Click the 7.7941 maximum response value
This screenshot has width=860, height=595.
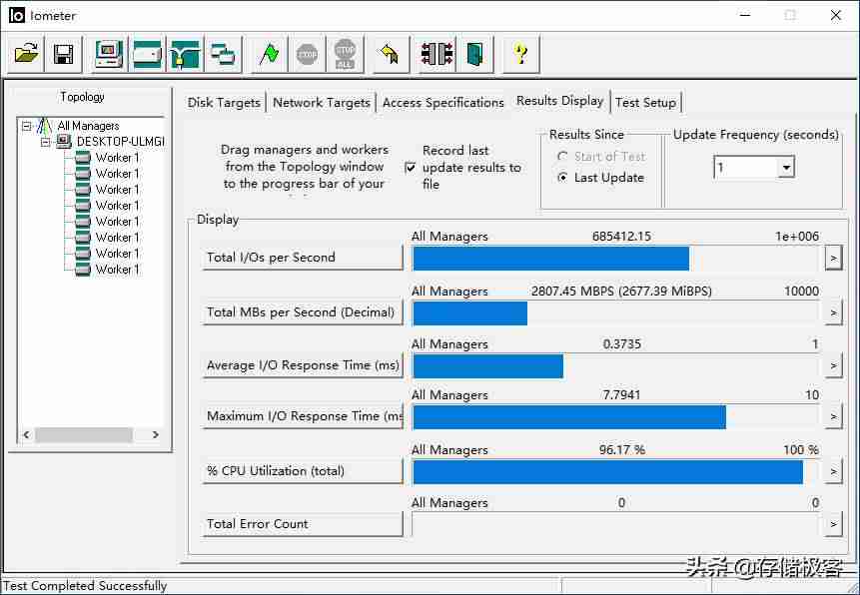coord(621,395)
